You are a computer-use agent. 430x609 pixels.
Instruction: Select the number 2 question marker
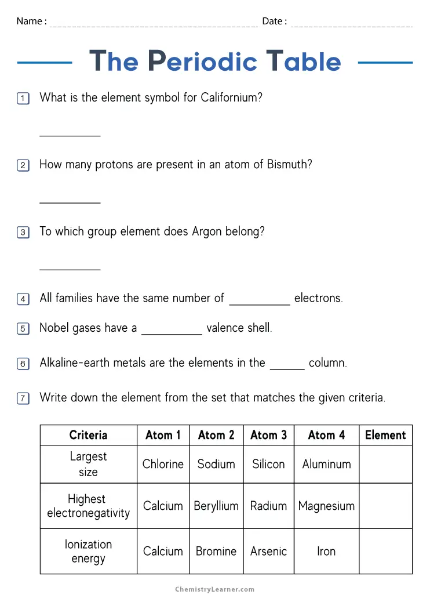[x=23, y=165]
